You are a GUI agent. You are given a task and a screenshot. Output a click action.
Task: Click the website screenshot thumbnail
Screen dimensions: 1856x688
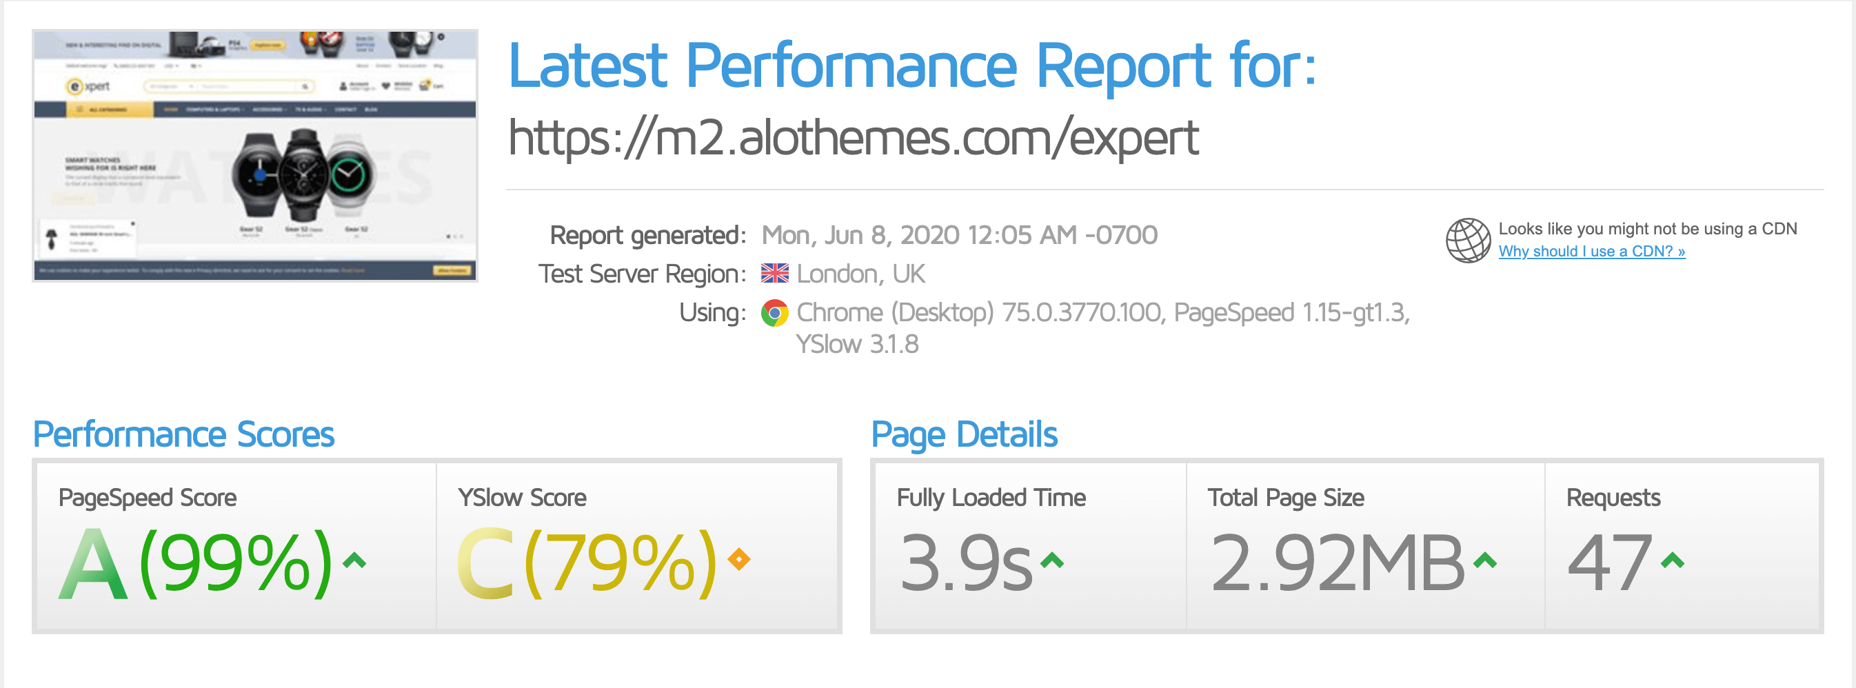coord(255,155)
